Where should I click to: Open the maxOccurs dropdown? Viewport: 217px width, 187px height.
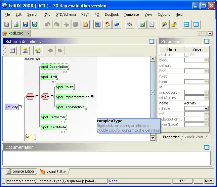tap(206, 92)
